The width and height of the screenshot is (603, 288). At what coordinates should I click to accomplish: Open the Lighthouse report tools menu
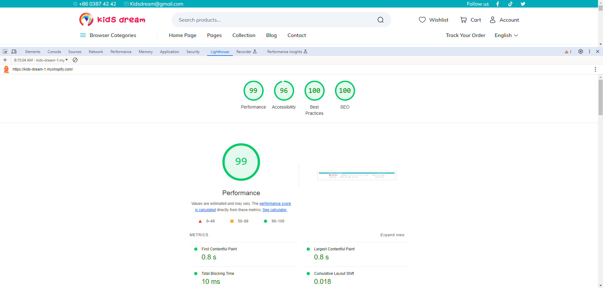pyautogui.click(x=595, y=69)
